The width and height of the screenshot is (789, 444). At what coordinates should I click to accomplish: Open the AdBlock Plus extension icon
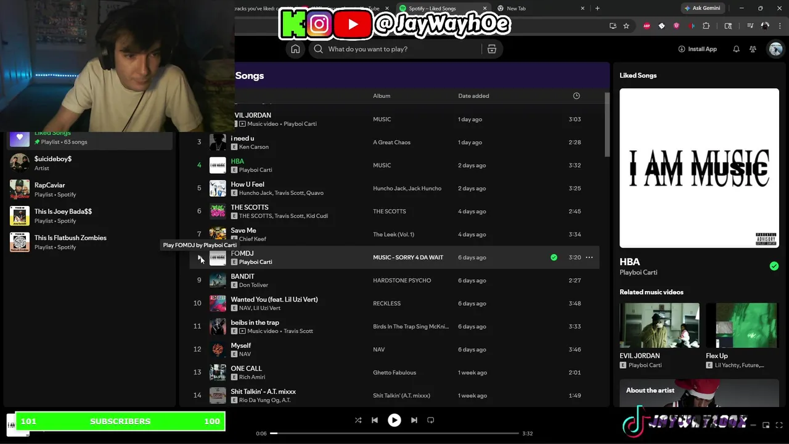tap(647, 26)
